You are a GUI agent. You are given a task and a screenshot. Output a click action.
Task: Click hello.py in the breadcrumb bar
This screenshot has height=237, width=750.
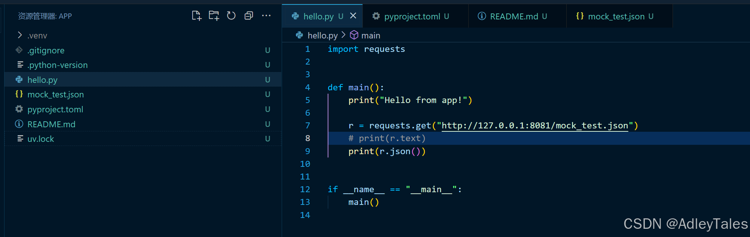pos(322,35)
